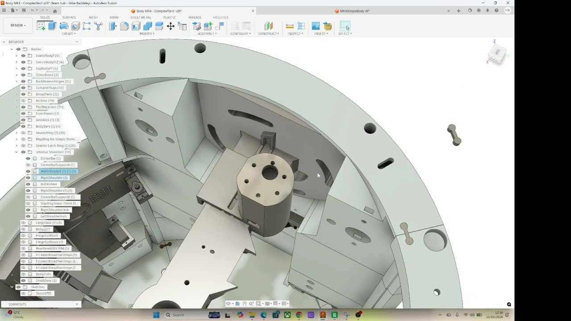
Task: Select the Hole tool
Action: point(75,26)
